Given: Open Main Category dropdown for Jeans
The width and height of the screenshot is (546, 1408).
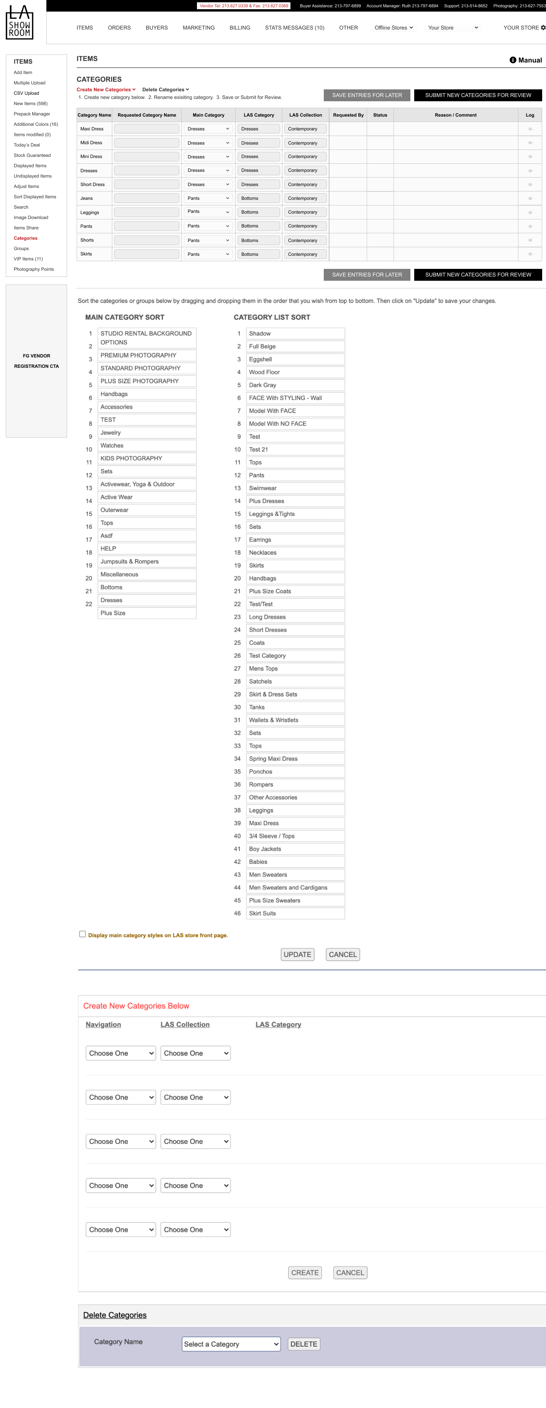Looking at the screenshot, I should pyautogui.click(x=208, y=198).
